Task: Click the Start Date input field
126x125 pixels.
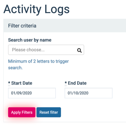Action: pyautogui.click(x=32, y=93)
